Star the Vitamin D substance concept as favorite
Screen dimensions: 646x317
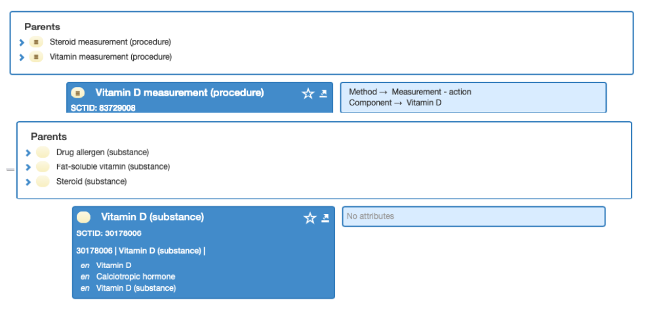click(310, 218)
